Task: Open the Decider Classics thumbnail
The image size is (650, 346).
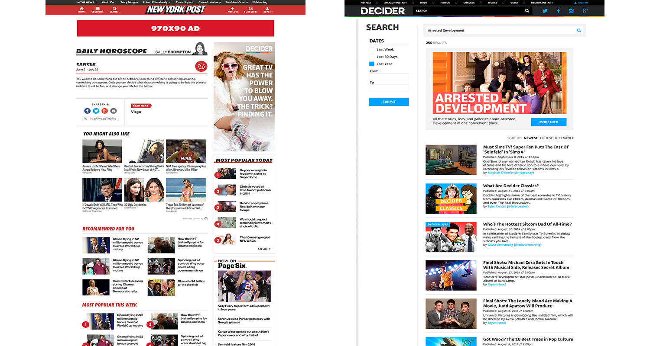Action: pyautogui.click(x=451, y=199)
